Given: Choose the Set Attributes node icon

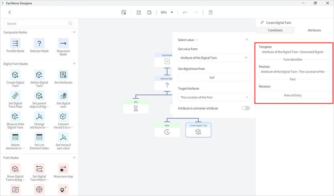Looking at the screenshot, I should (63, 75).
